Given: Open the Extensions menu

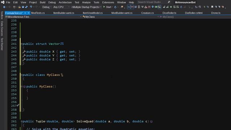Looking at the screenshot, I should 108,3.
